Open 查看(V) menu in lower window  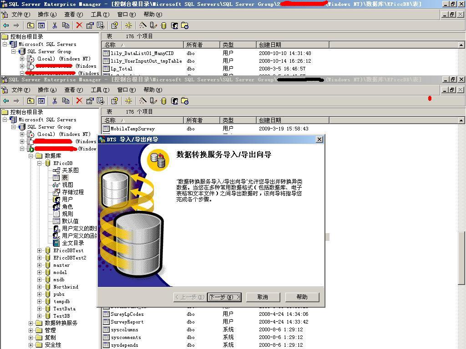click(x=74, y=90)
